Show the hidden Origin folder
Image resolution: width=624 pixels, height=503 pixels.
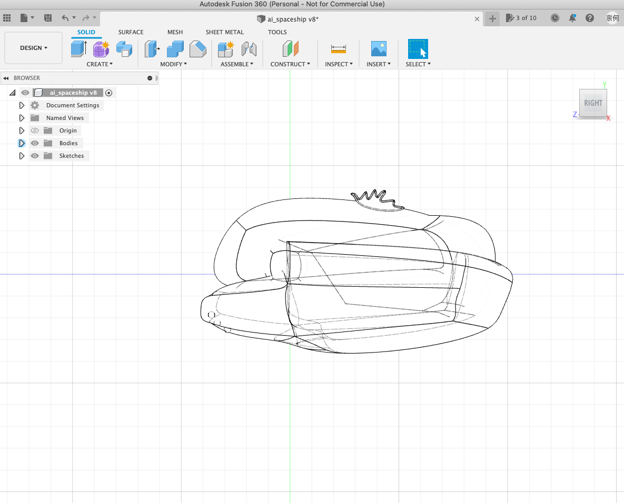pyautogui.click(x=35, y=130)
